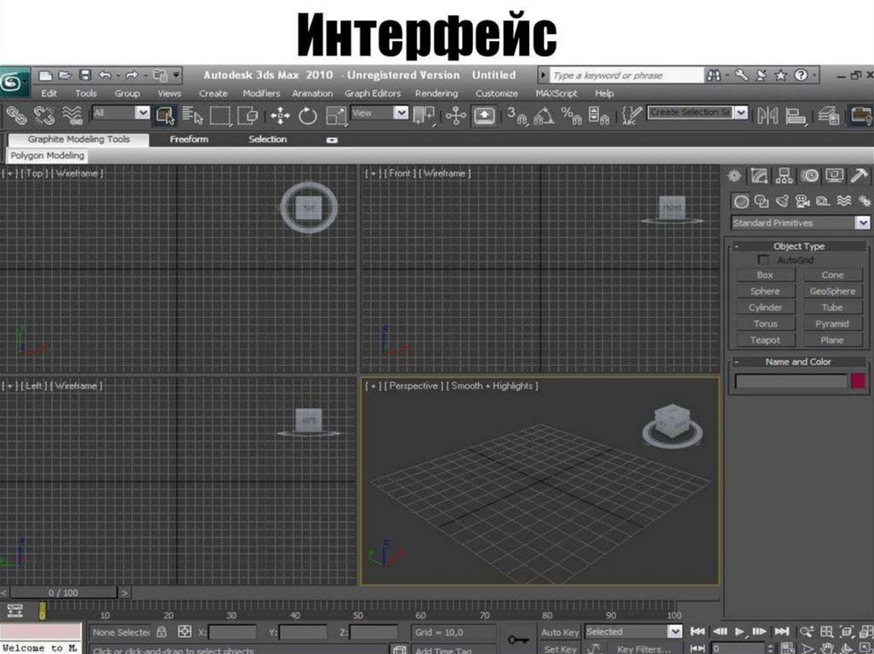
Task: Open the selection filter All dropdown
Action: point(143,113)
